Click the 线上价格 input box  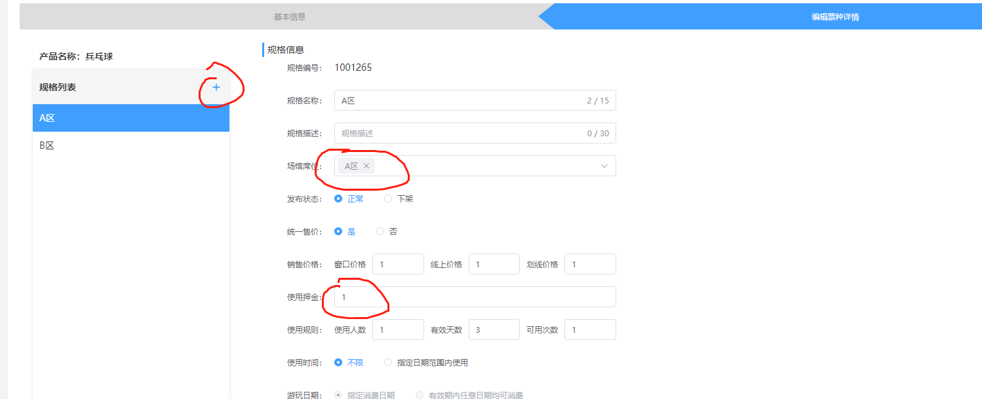pos(494,264)
